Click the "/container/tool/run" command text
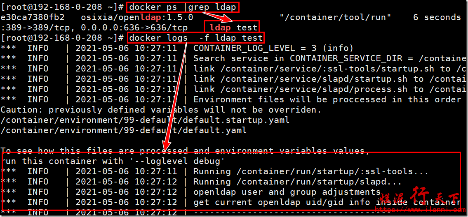 335,17
